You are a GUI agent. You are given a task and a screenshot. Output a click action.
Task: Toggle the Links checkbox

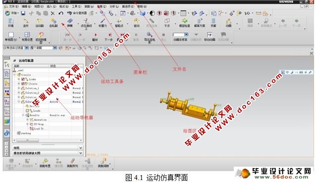coord(23,79)
